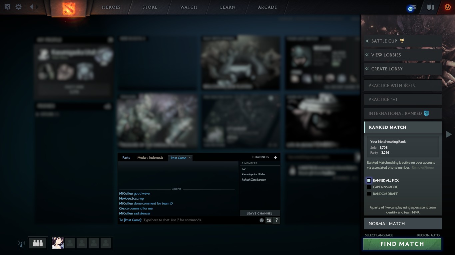Enable Captains Mode checkbox
The width and height of the screenshot is (455, 255).
tap(369, 187)
